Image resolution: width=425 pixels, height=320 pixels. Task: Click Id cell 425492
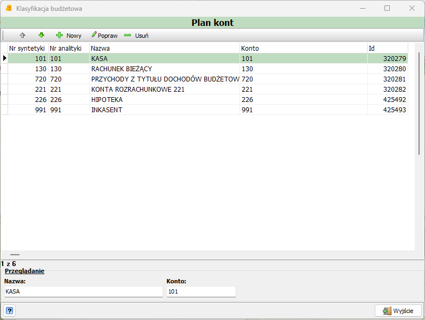pos(388,99)
